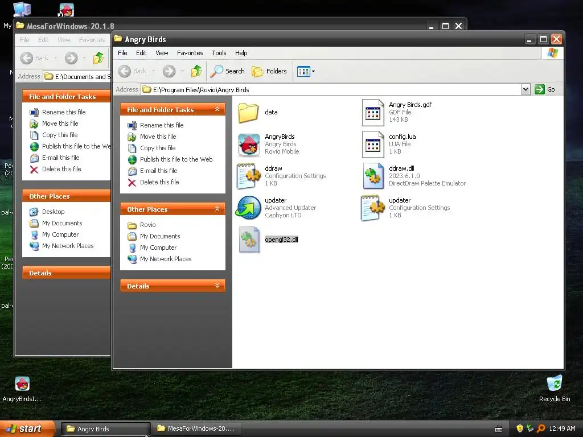
Task: Select the opengl32.dll file icon
Action: tap(249, 240)
